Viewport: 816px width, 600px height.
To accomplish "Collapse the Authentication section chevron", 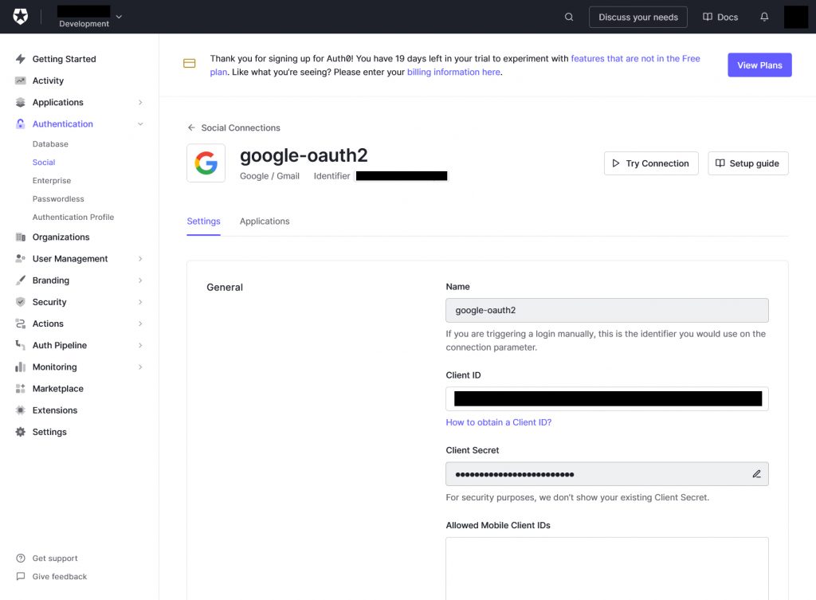I will pyautogui.click(x=140, y=124).
